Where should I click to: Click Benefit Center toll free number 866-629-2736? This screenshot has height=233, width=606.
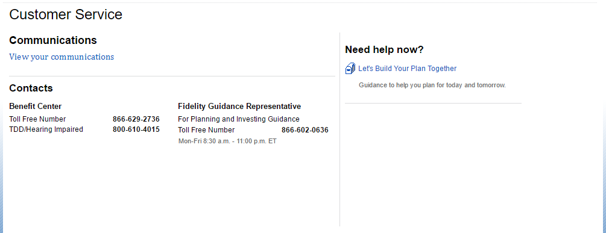pos(136,119)
